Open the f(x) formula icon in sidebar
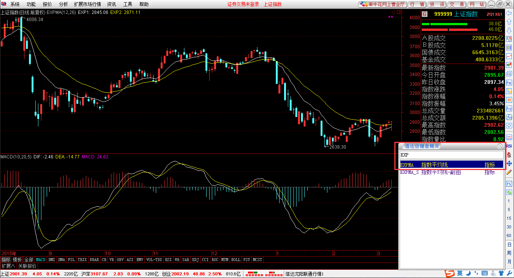Viewport: 514px width, 278px height. 509,117
